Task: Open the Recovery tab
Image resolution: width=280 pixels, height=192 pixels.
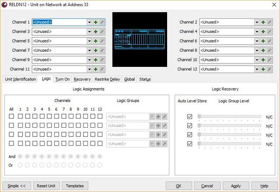Action: point(82,79)
